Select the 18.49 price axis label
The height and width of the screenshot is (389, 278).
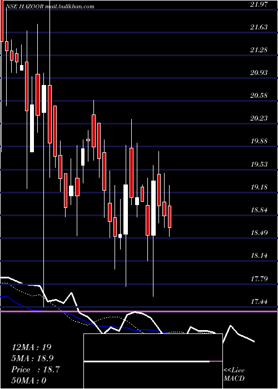pos(259,232)
